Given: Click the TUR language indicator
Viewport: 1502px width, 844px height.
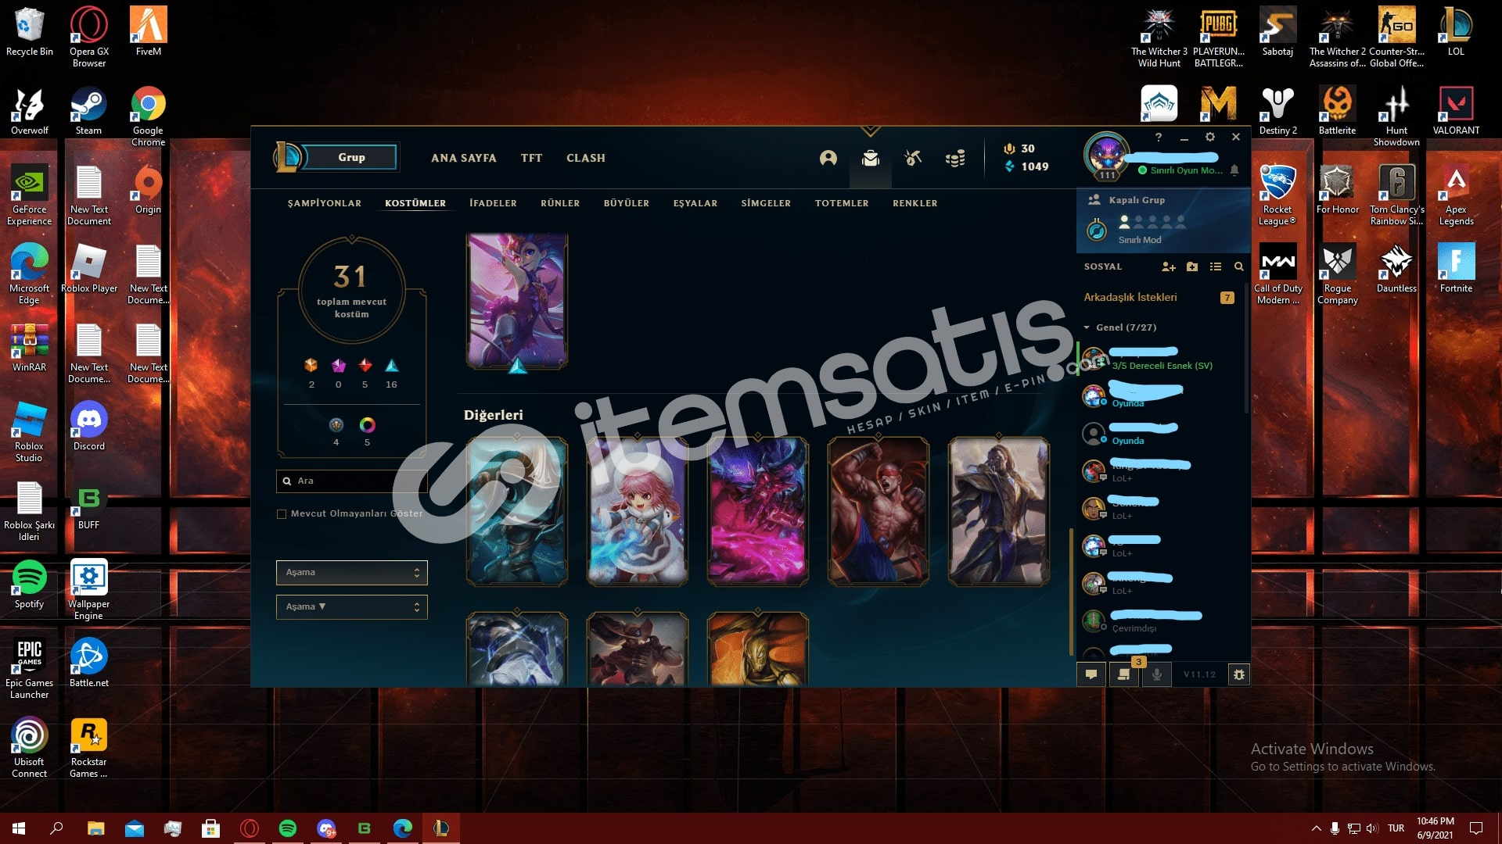Looking at the screenshot, I should [1396, 828].
